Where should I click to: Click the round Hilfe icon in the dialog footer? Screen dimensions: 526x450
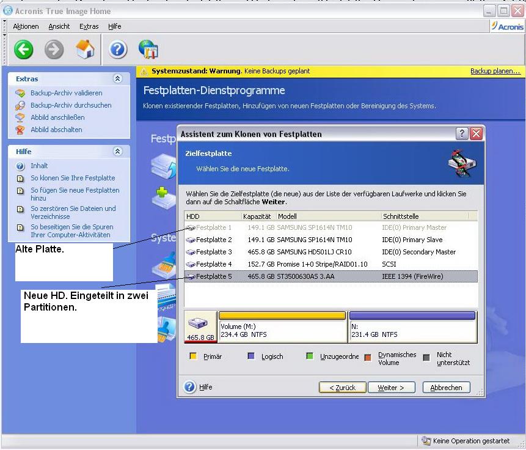(x=189, y=387)
